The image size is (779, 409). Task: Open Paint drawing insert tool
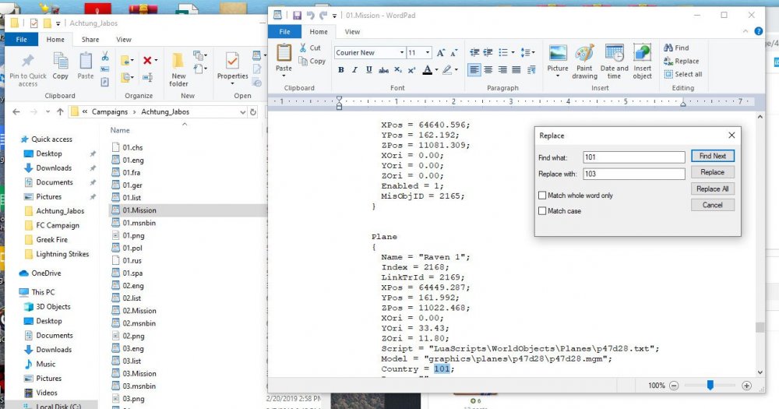pyautogui.click(x=584, y=59)
